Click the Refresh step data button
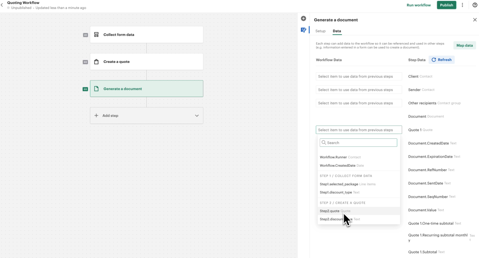Image resolution: width=479 pixels, height=258 pixels. tap(442, 60)
